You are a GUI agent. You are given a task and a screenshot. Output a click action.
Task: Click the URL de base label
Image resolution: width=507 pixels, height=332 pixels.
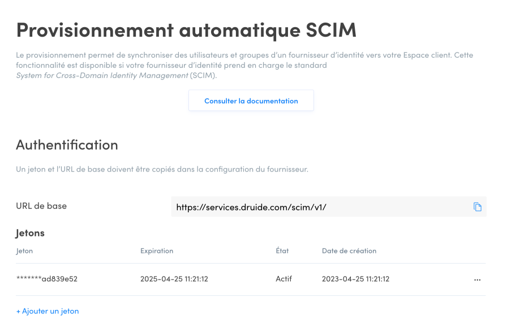tap(41, 206)
